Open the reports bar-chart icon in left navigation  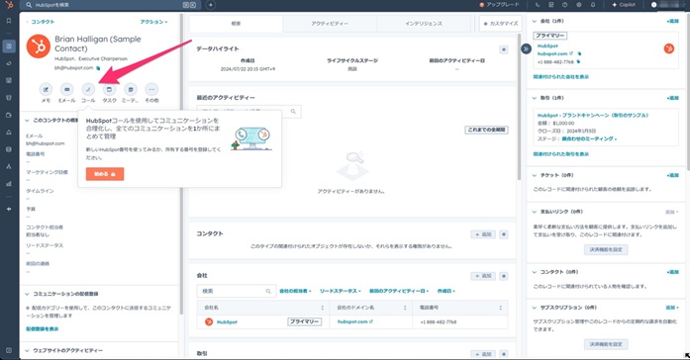click(x=9, y=184)
